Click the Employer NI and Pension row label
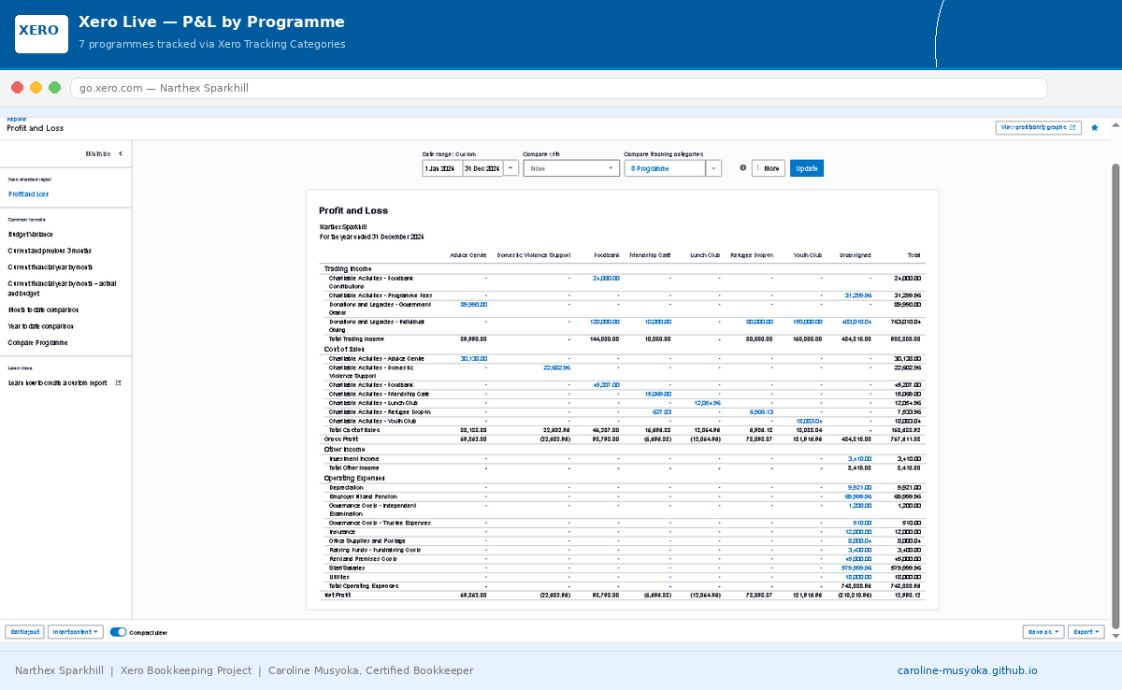The height and width of the screenshot is (690, 1122). tap(363, 496)
